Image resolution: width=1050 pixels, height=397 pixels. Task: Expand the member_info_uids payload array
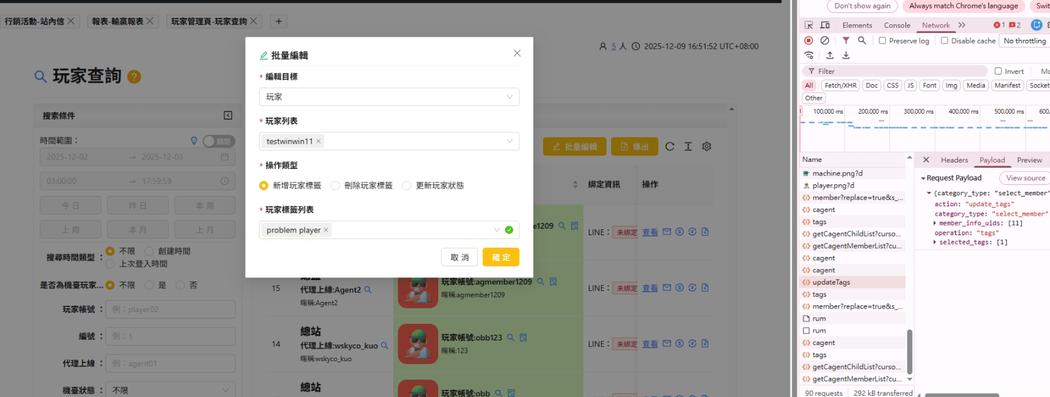[x=935, y=224]
